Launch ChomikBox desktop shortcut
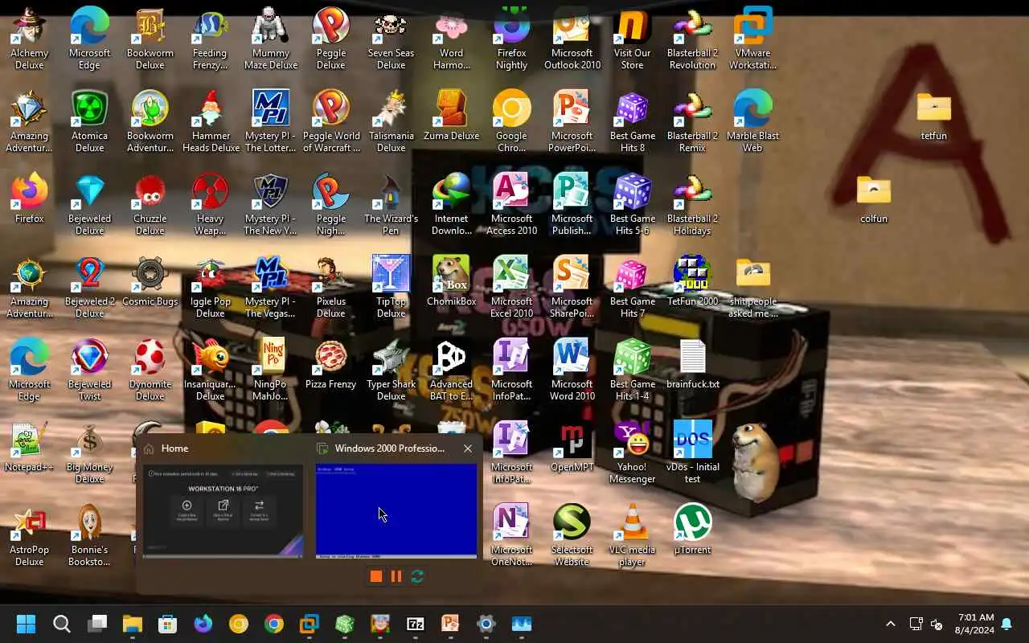The height and width of the screenshot is (643, 1029). 451,281
